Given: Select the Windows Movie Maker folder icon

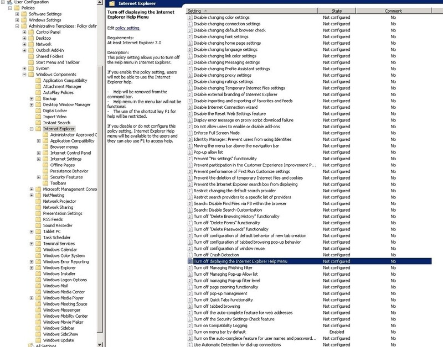Looking at the screenshot, I should coord(37,322).
